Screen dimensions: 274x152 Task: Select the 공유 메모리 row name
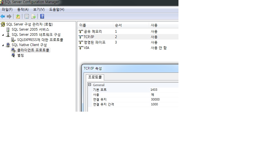93,31
